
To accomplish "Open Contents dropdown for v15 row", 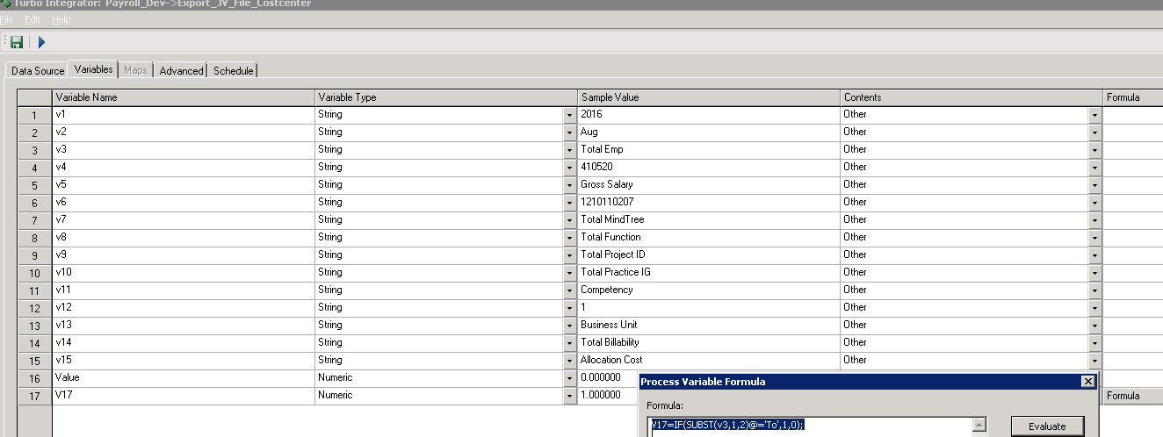I will [1094, 361].
